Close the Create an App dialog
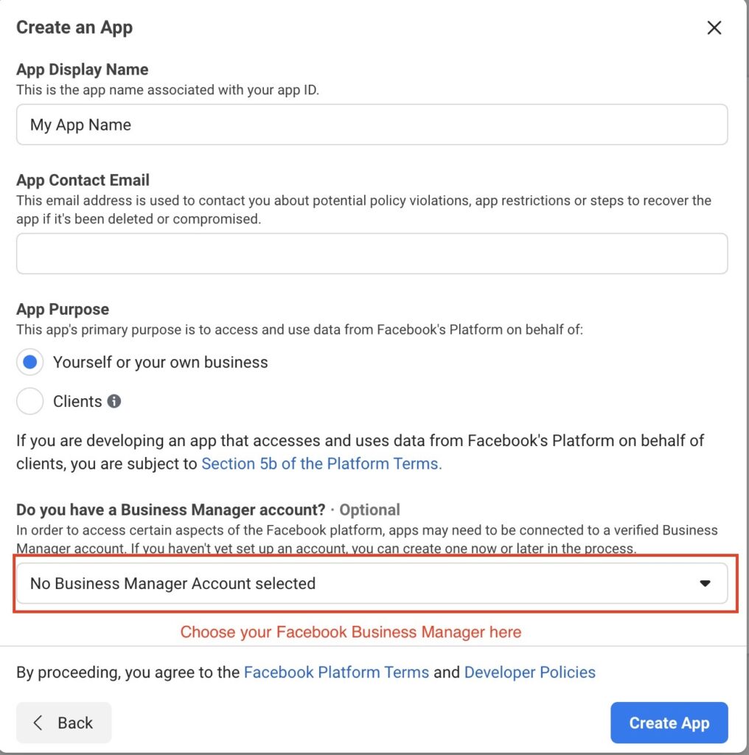The width and height of the screenshot is (749, 755). (x=714, y=28)
